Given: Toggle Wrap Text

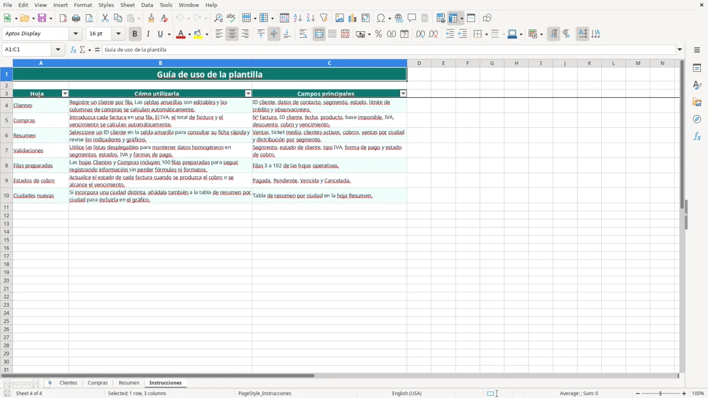Looking at the screenshot, I should tap(303, 34).
